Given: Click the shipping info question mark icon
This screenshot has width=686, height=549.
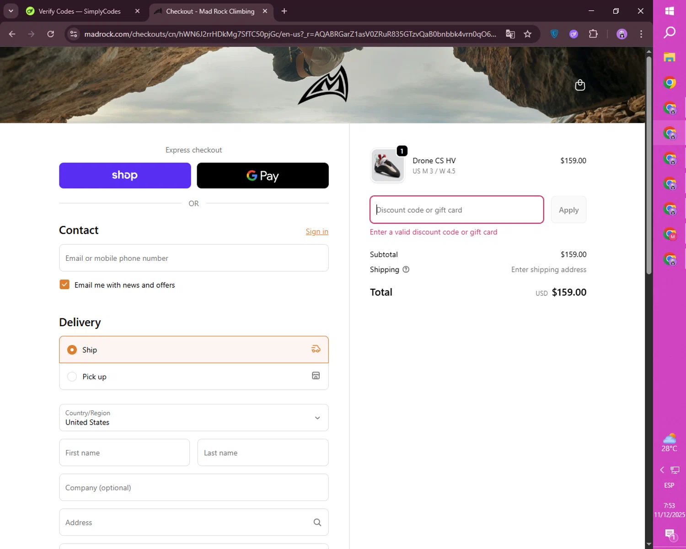Looking at the screenshot, I should 406,269.
